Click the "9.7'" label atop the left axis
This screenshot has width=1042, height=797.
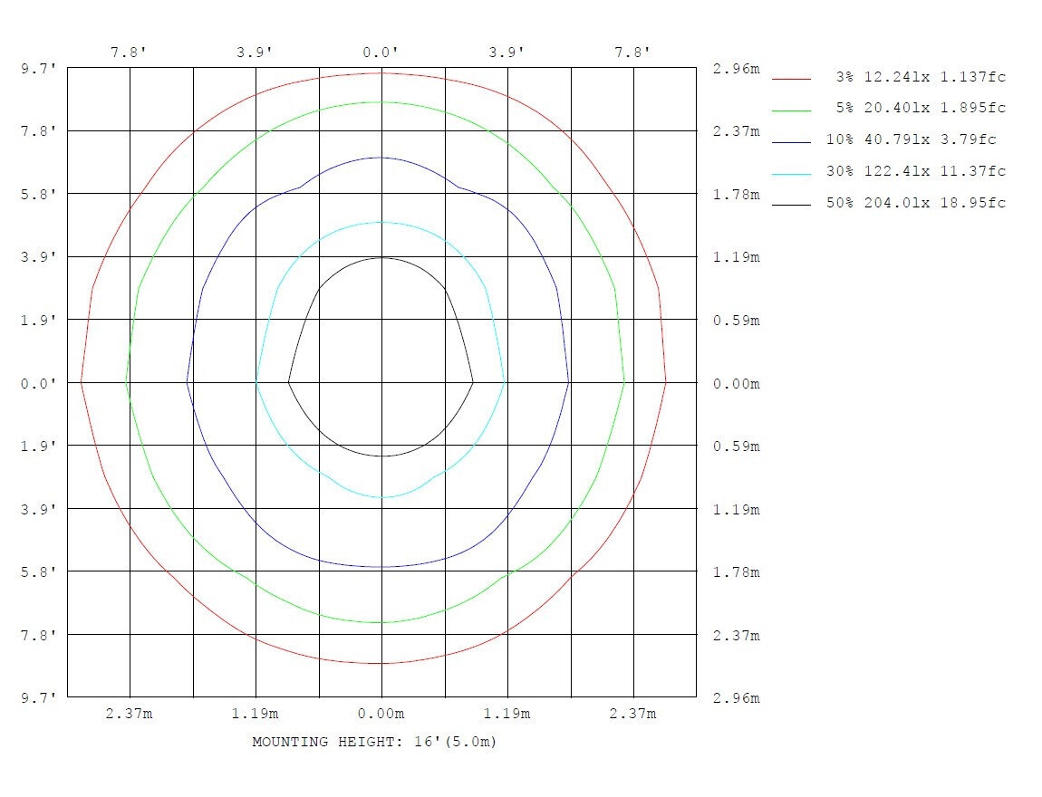(x=39, y=69)
